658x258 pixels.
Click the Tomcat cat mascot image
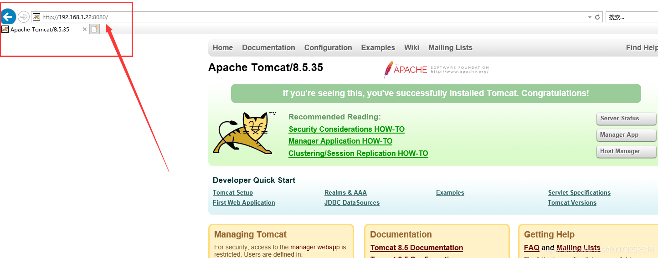[244, 133]
